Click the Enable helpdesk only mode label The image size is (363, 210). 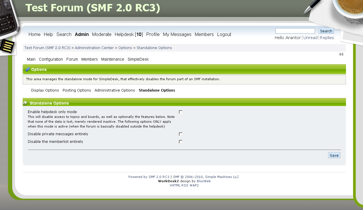[x=52, y=112]
